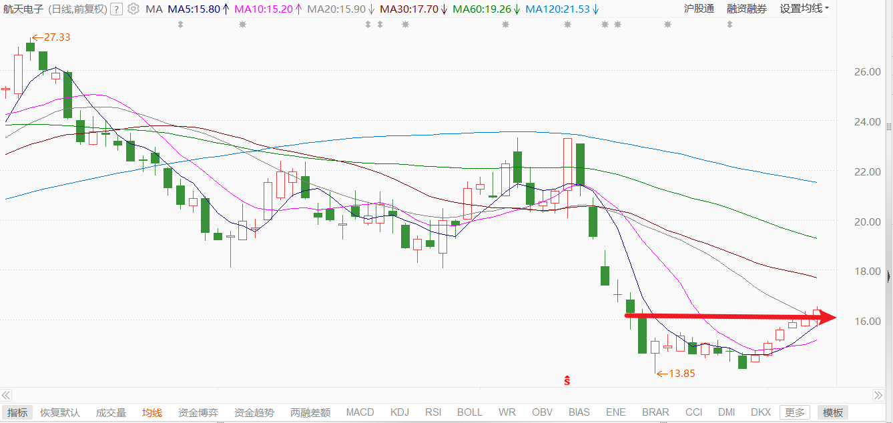Screen dimensions: 893x423
Task: Switch to the OBV indicator
Action: (542, 412)
